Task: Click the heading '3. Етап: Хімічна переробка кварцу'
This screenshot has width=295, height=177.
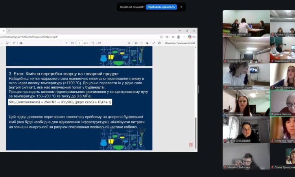Action: [x=64, y=74]
